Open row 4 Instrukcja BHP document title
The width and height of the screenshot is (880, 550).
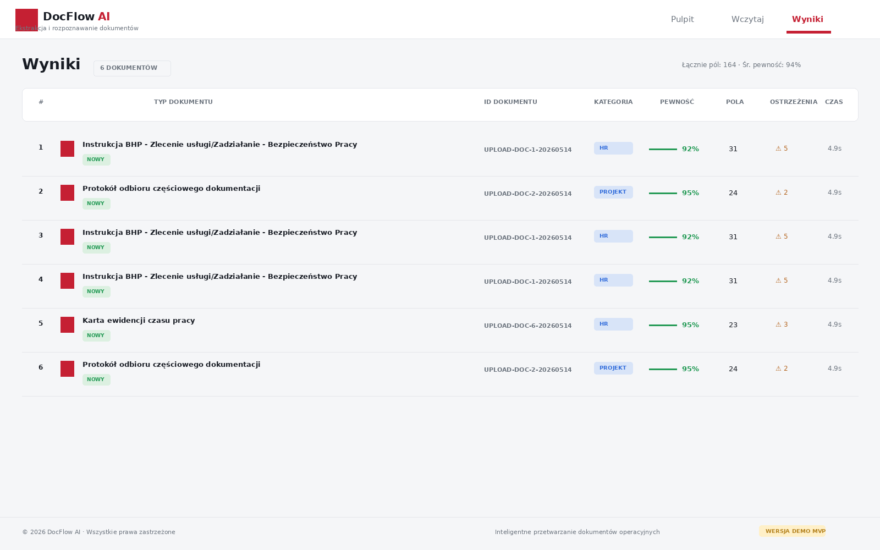point(219,277)
